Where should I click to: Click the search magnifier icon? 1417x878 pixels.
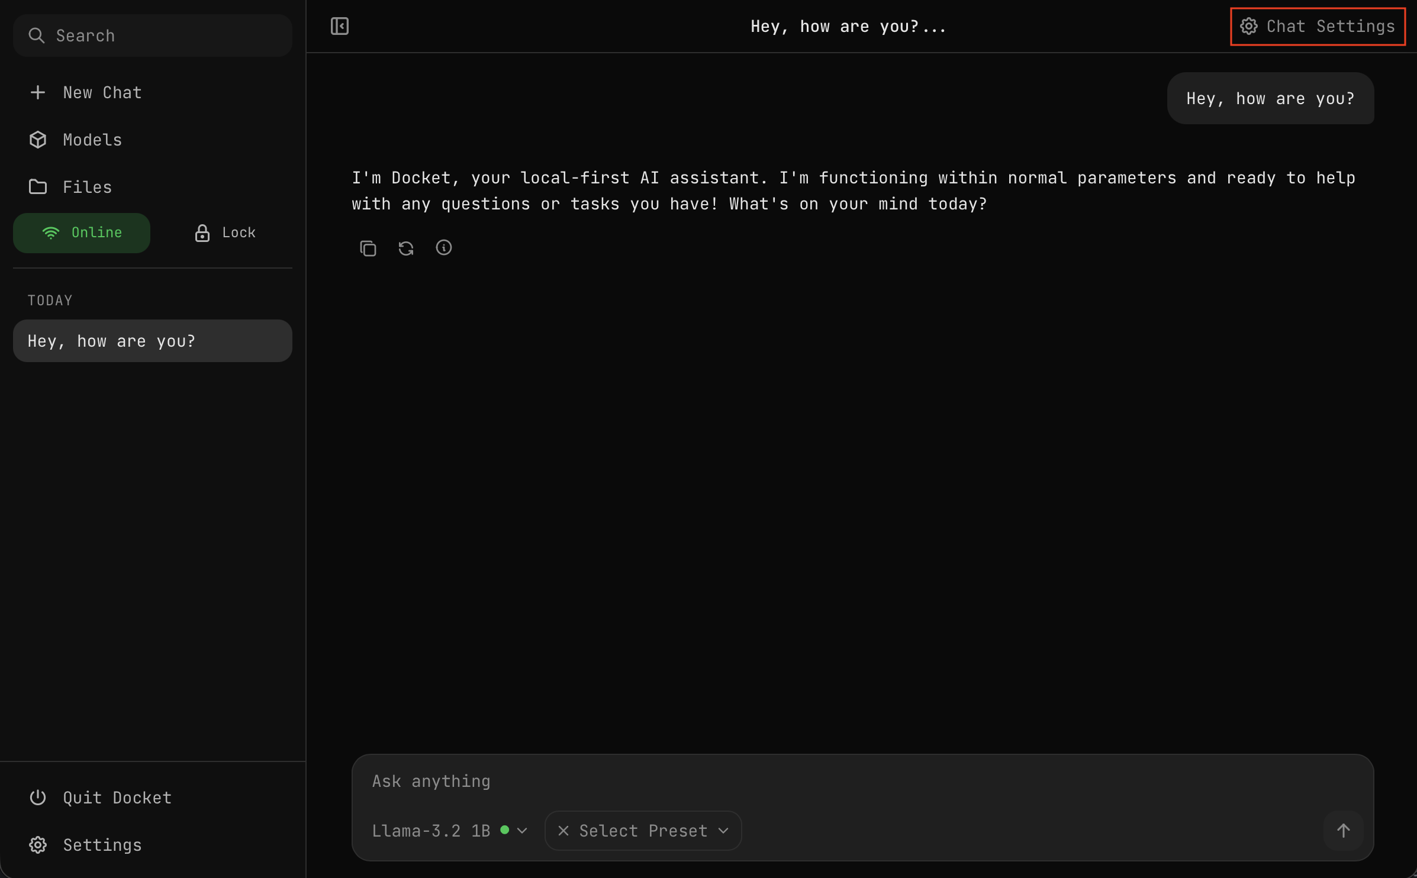coord(37,35)
